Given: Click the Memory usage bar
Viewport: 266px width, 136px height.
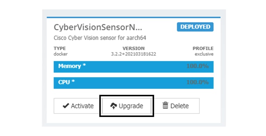Looking at the screenshot, I should click(x=133, y=67).
